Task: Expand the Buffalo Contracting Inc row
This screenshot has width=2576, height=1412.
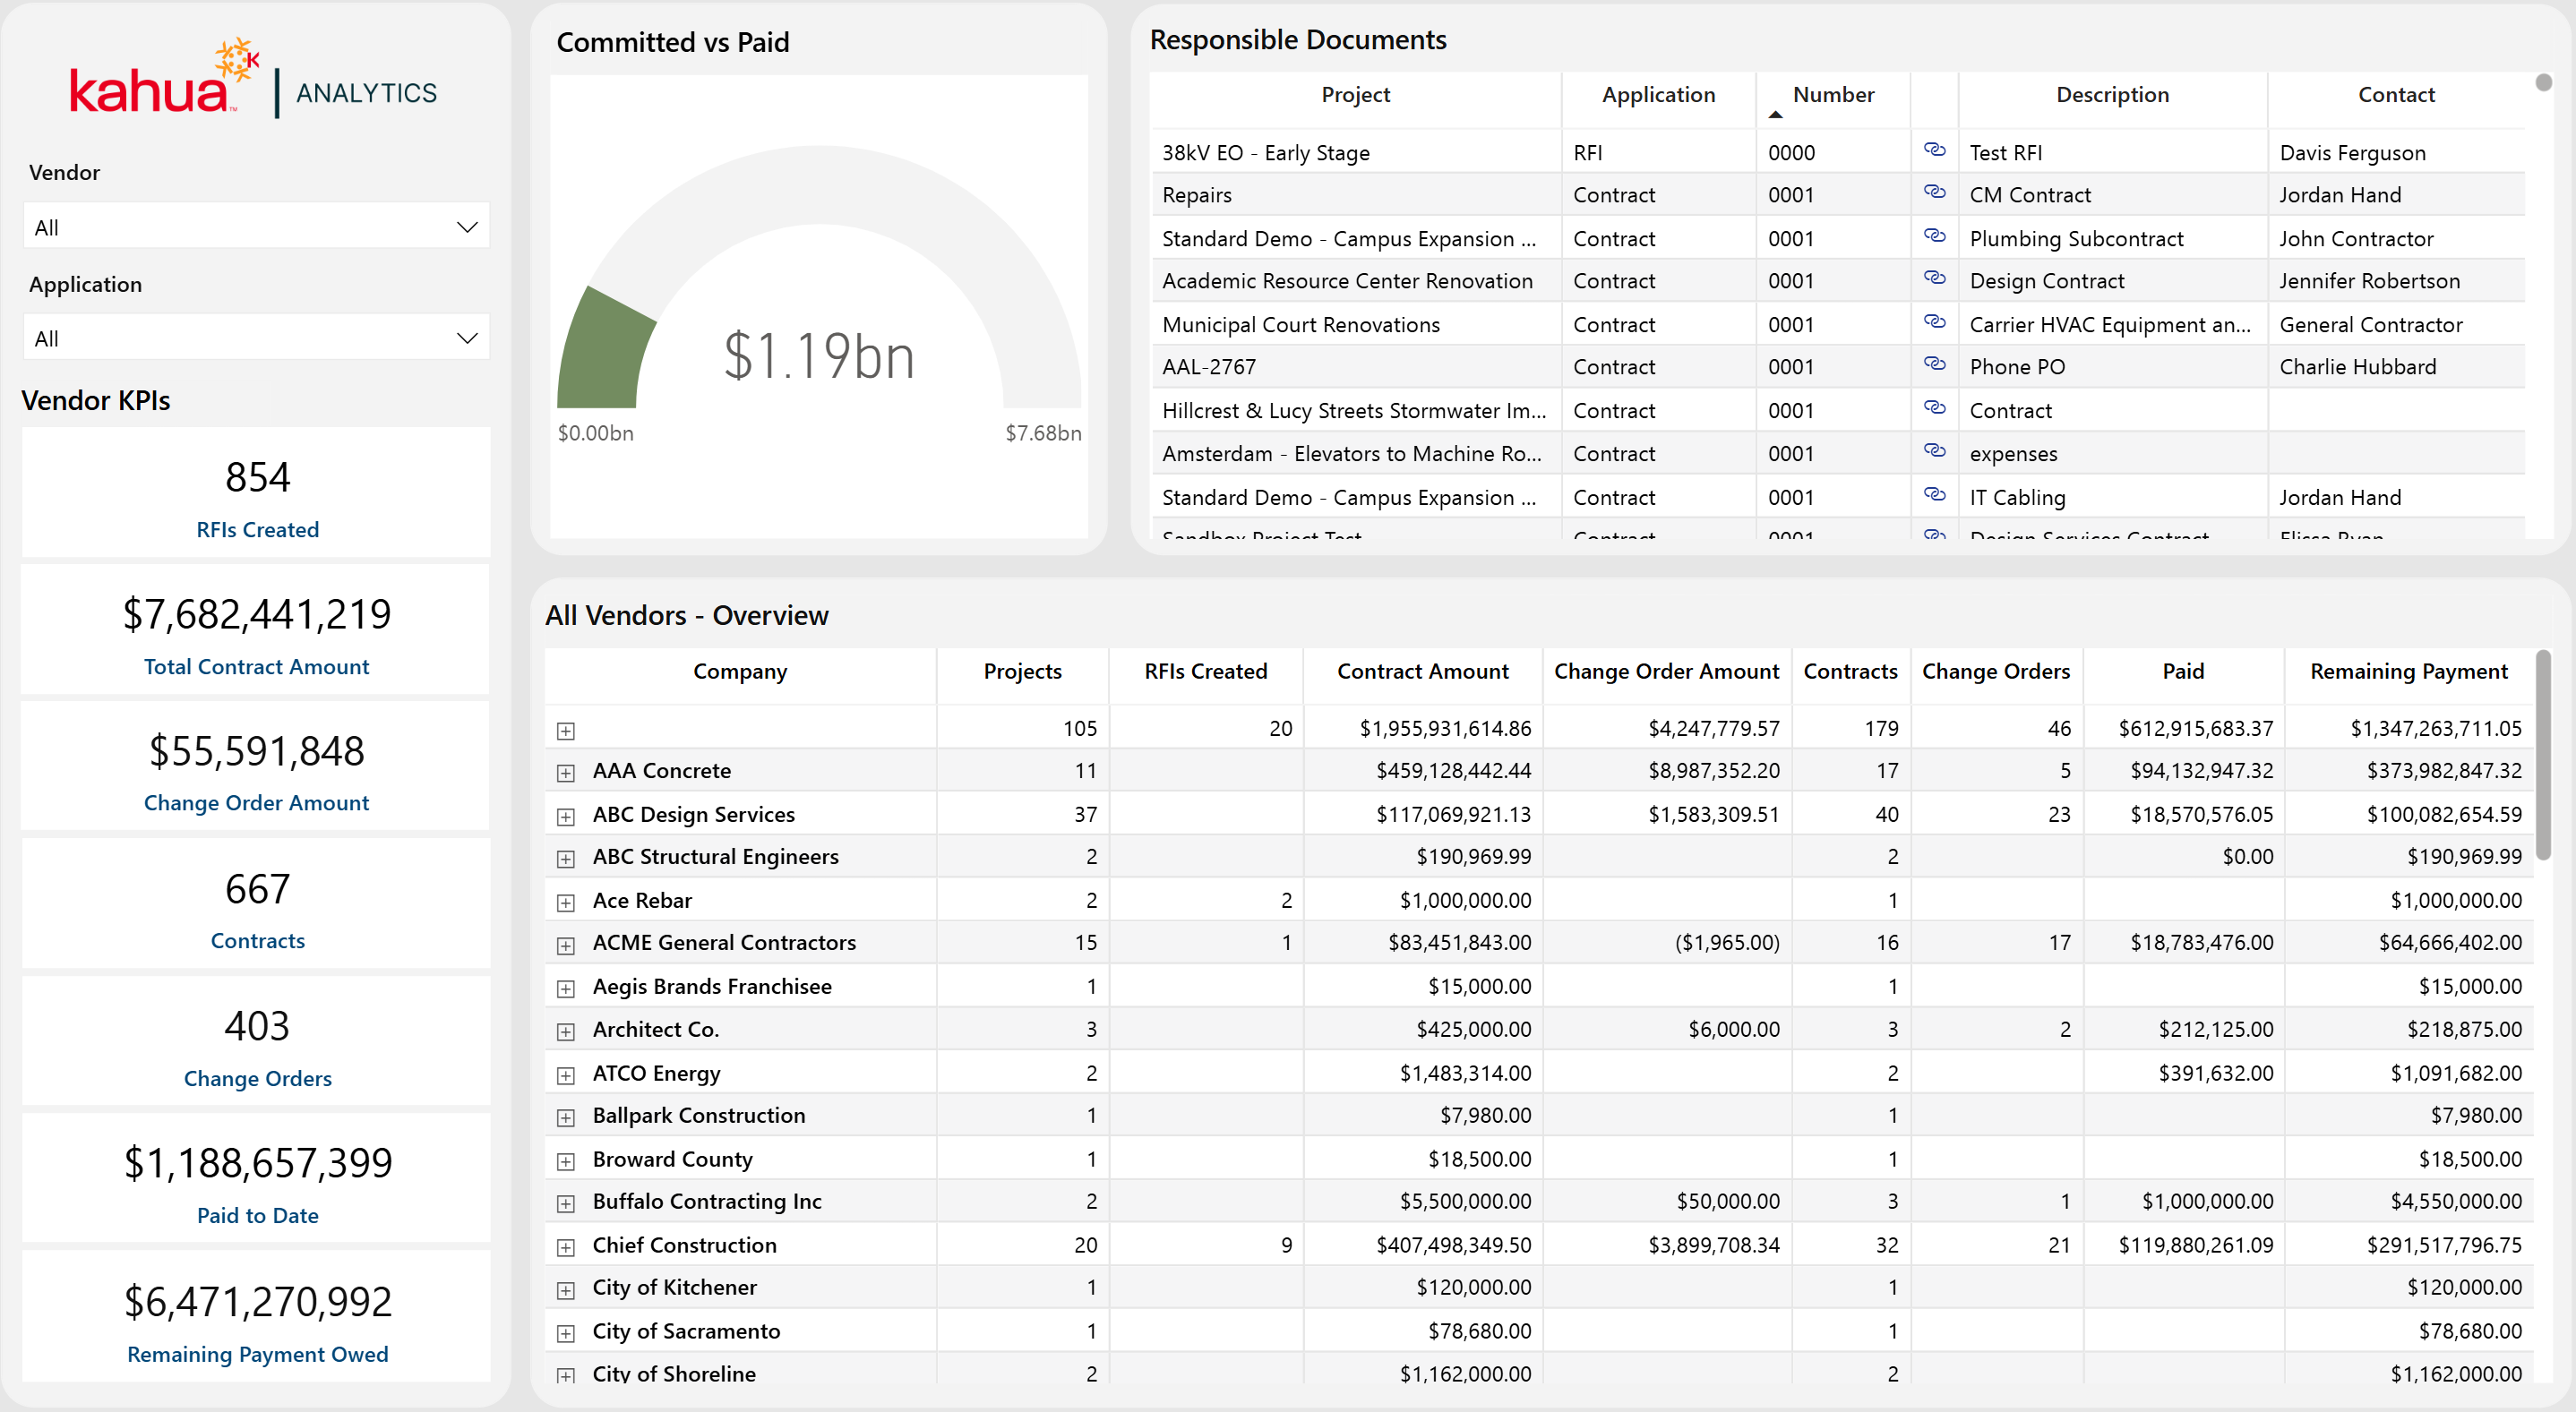Action: [x=566, y=1203]
